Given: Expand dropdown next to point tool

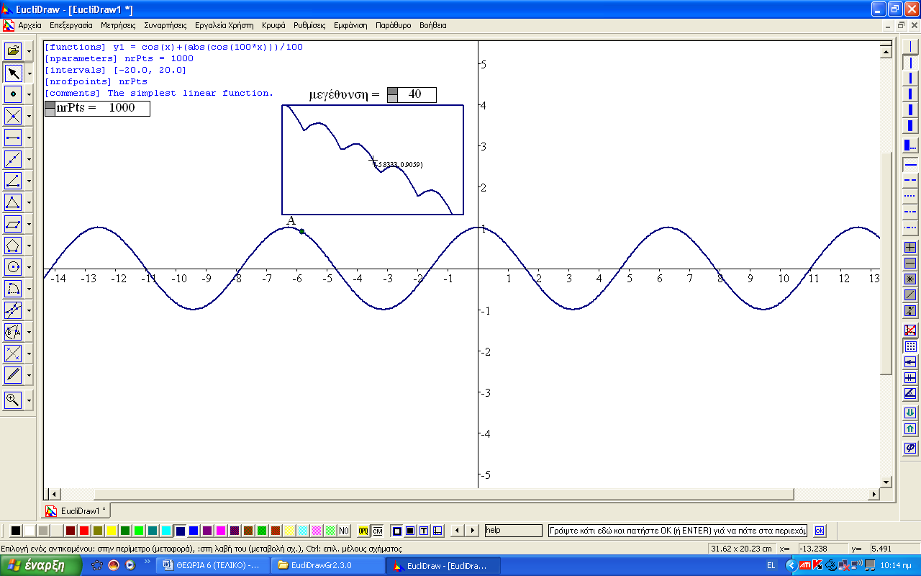Looking at the screenshot, I should click(29, 95).
